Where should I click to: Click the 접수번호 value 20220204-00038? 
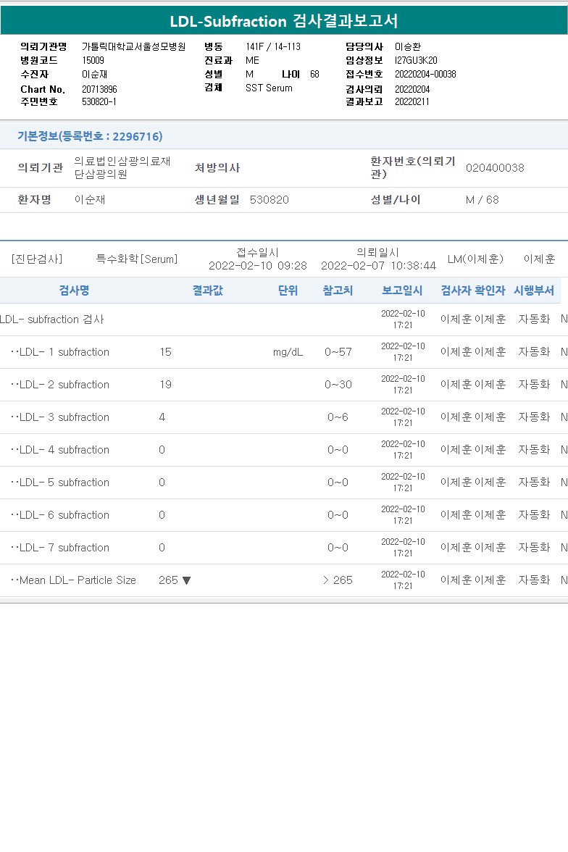click(425, 74)
